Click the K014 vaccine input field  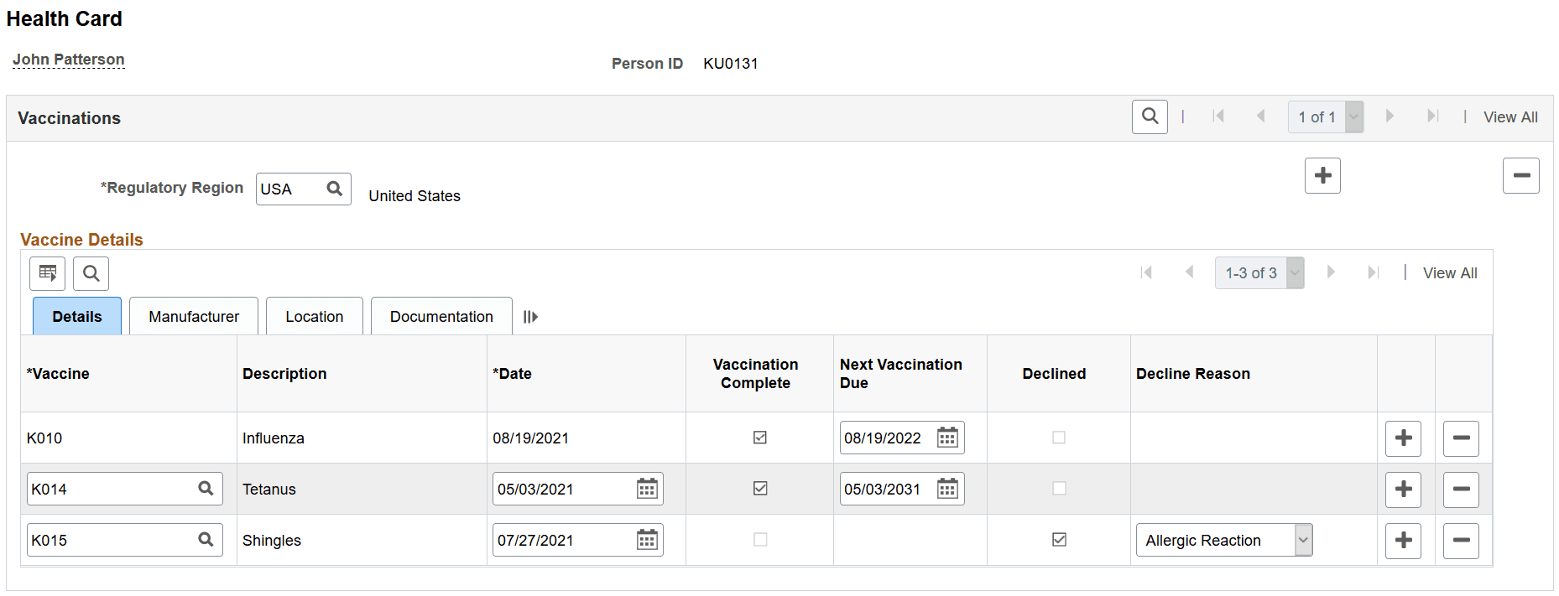click(109, 490)
